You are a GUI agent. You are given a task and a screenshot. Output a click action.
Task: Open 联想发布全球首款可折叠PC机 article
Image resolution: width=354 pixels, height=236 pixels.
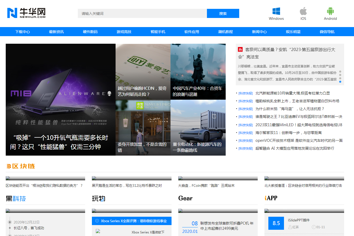tap(227, 226)
